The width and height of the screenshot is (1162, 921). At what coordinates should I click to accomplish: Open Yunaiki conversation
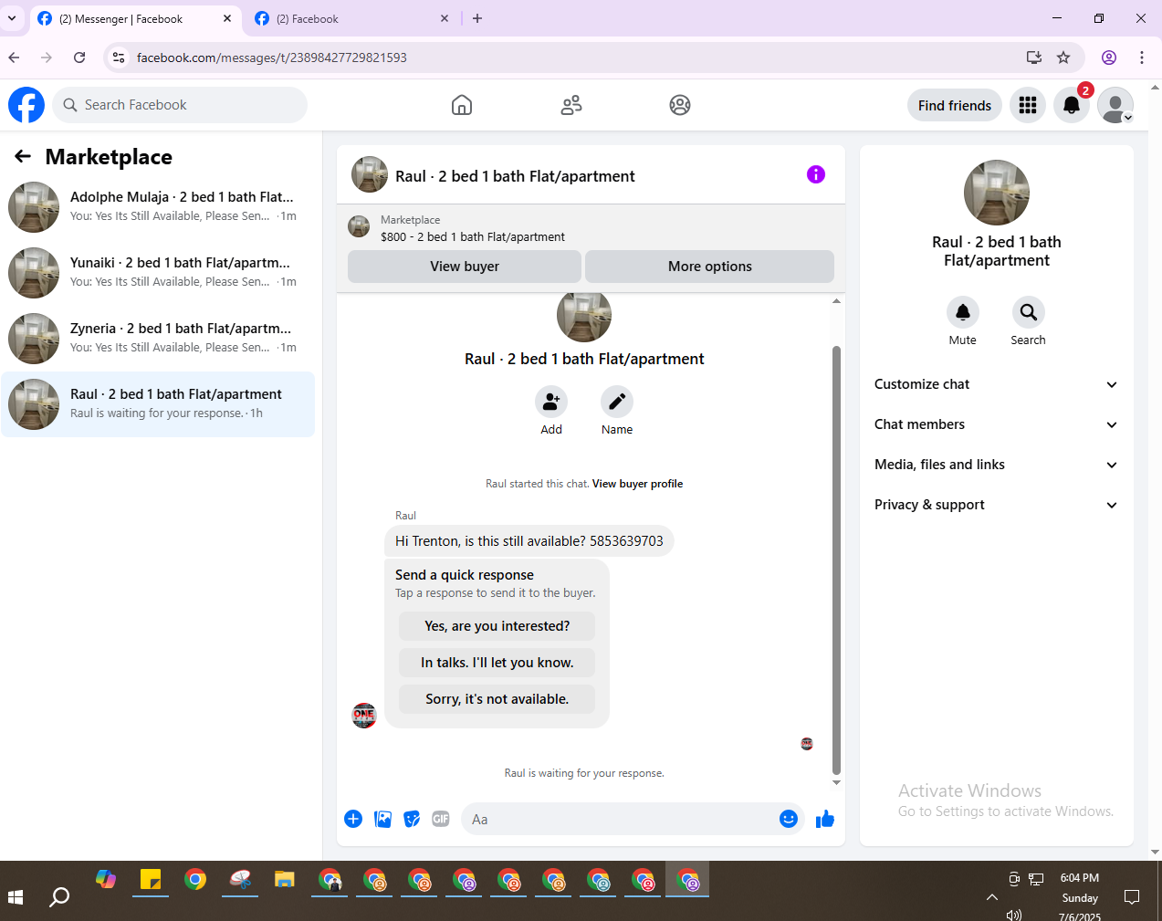[158, 273]
